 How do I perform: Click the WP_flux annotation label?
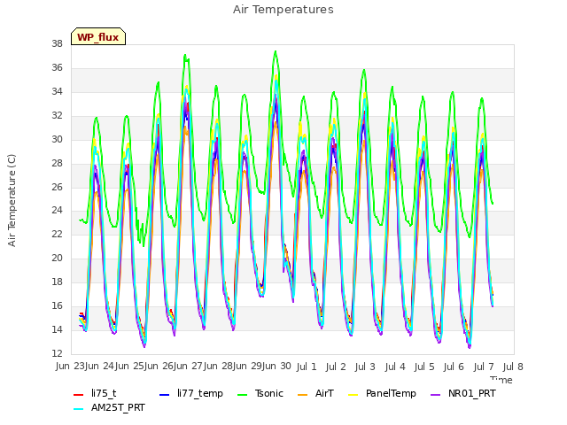coord(98,36)
